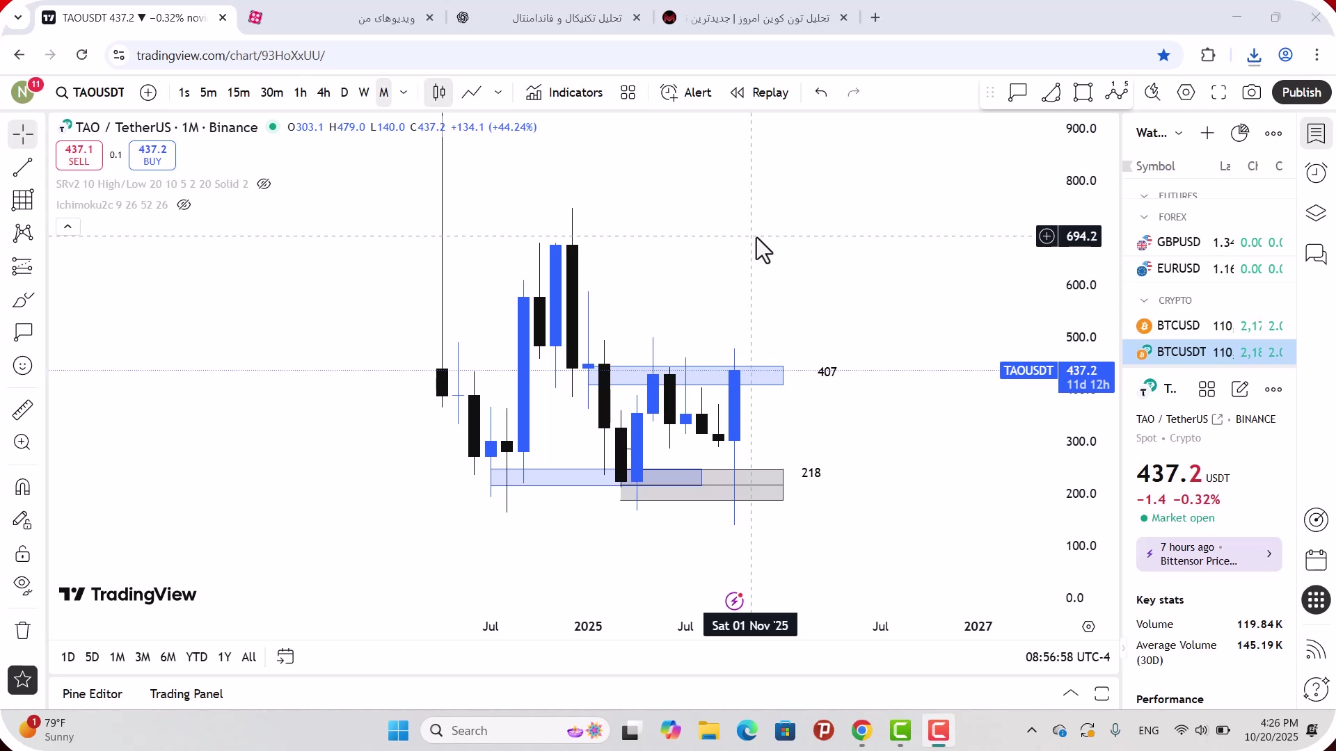Screen dimensions: 1336x751
Task: Switch to 1s timeframe
Action: tap(184, 92)
